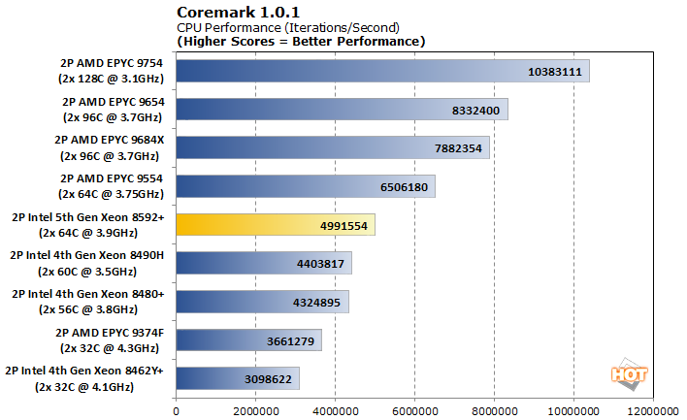The height and width of the screenshot is (420, 687).
Task: Click the Higher Scores = Better Performance note
Action: pyautogui.click(x=301, y=41)
